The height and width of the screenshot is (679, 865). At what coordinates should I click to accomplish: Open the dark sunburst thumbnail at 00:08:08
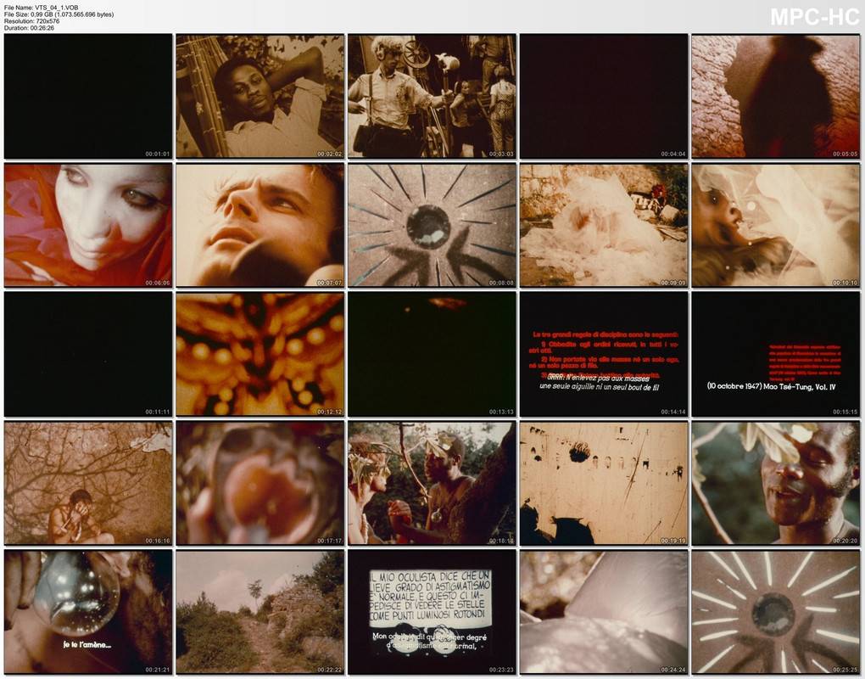[432, 225]
